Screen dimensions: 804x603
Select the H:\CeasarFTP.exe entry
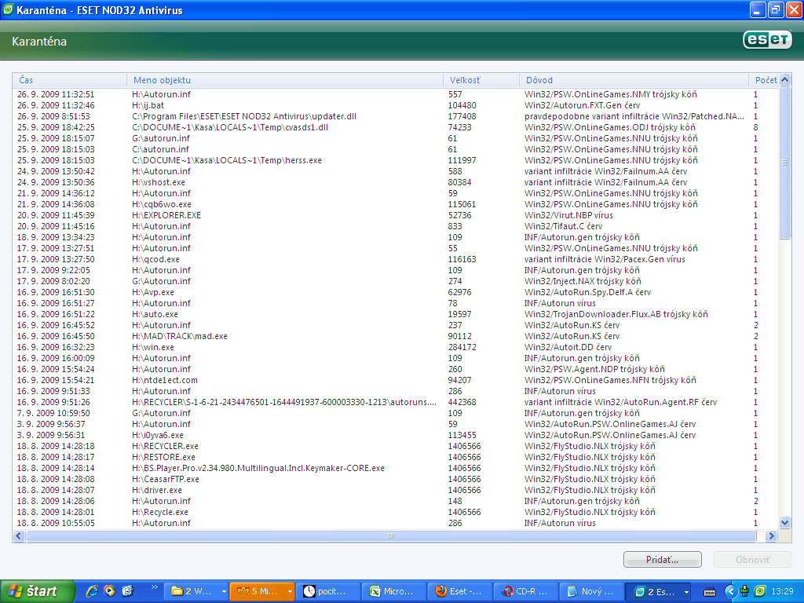[x=396, y=479]
